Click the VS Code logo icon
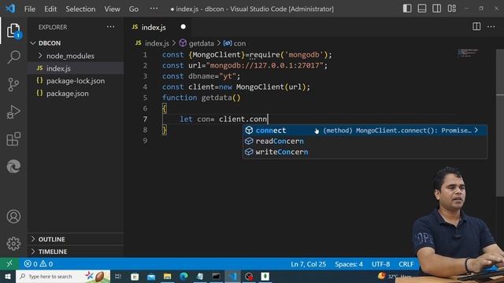Image resolution: width=504 pixels, height=283 pixels. [10, 9]
